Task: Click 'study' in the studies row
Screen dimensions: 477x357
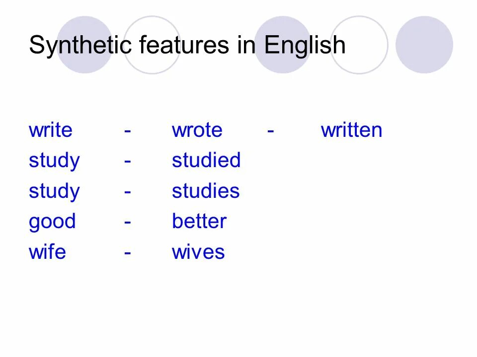Action: click(54, 192)
